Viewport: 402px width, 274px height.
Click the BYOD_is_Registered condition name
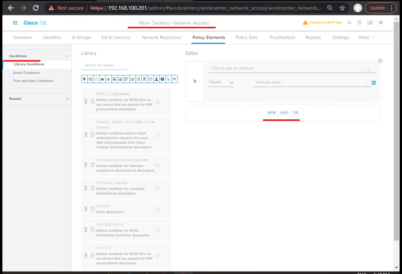point(113,94)
